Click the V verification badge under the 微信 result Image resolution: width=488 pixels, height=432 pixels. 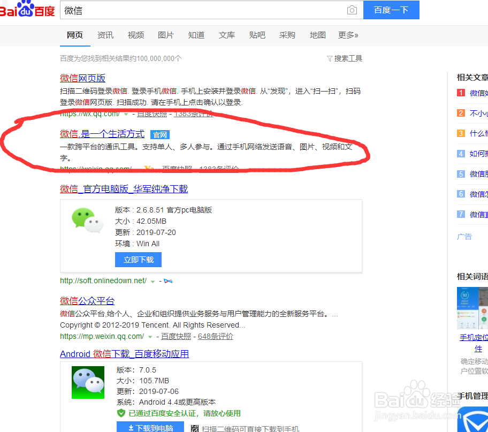148,168
